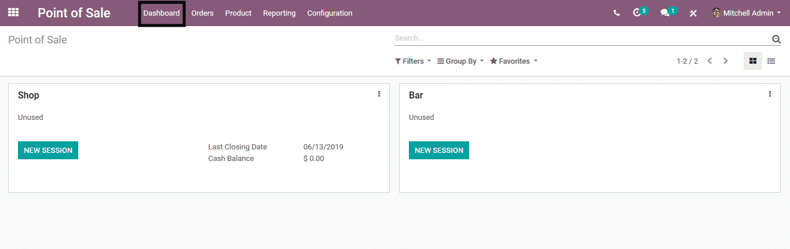The height and width of the screenshot is (249, 790).
Task: Open Bar card three-dot menu
Action: point(770,94)
